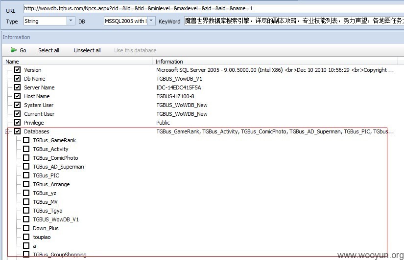Check the TGBus_Activity database checkbox
Image resolution: width=404 pixels, height=260 pixels.
tap(26, 149)
